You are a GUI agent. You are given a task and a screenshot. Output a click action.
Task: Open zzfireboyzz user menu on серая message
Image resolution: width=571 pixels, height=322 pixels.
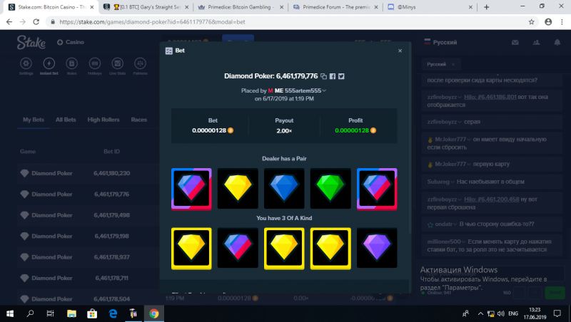[x=445, y=122]
